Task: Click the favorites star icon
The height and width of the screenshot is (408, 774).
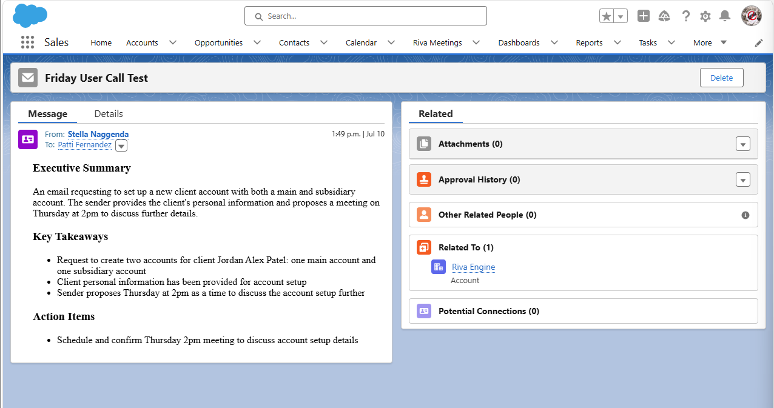Action: pyautogui.click(x=607, y=16)
